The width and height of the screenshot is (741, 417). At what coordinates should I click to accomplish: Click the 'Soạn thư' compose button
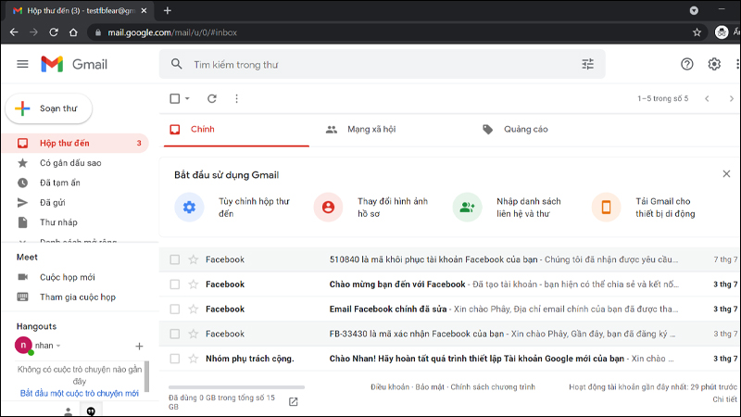48,108
